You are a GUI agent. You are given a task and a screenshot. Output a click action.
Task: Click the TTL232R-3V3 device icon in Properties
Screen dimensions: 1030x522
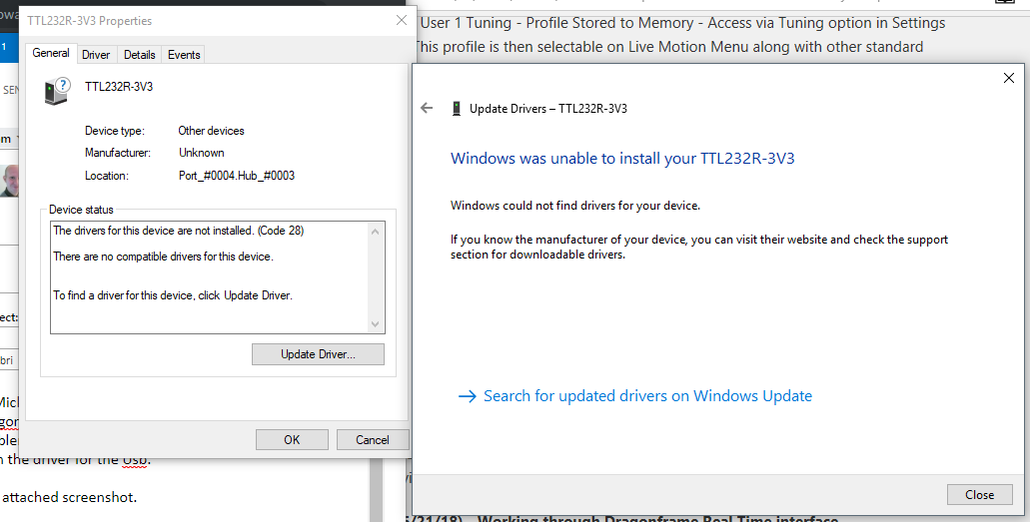pyautogui.click(x=58, y=91)
